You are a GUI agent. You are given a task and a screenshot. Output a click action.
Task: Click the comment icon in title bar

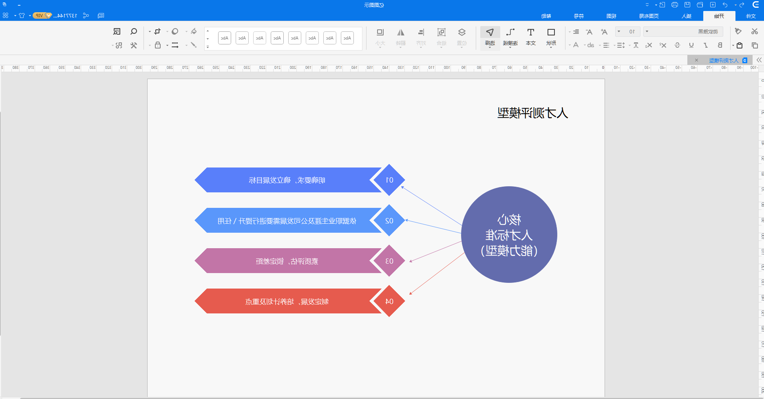[x=101, y=15]
